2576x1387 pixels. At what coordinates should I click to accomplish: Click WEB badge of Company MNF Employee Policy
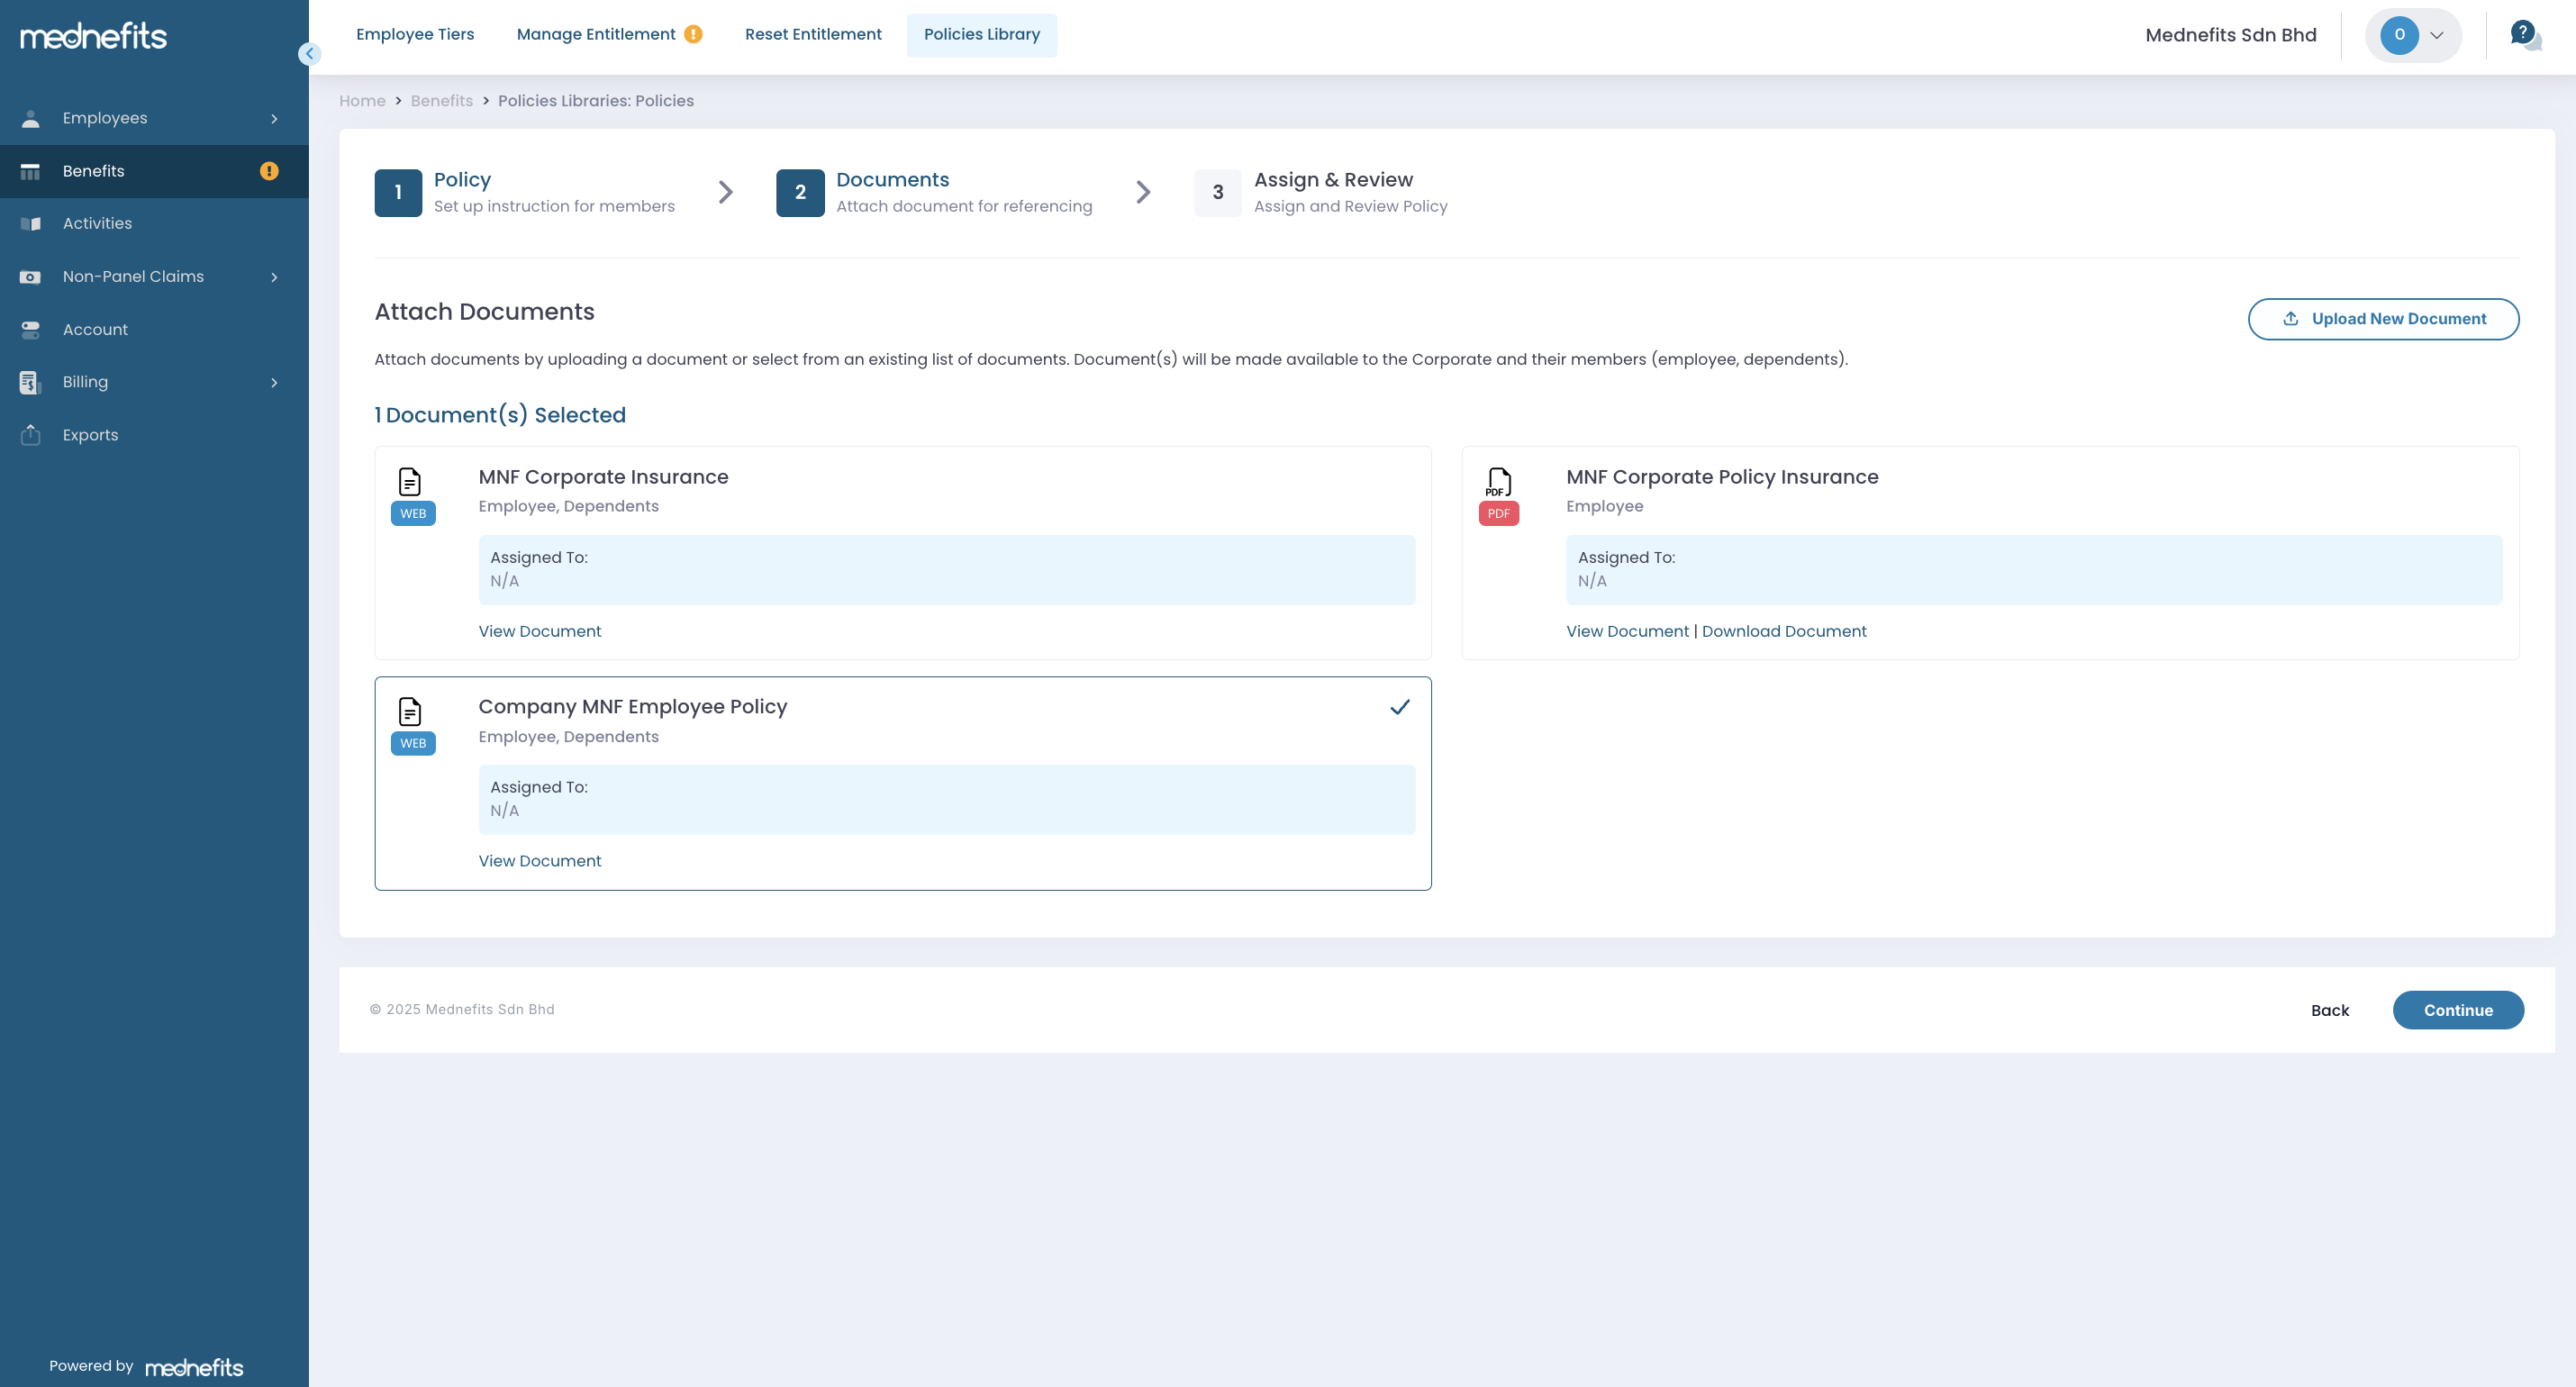click(x=413, y=743)
